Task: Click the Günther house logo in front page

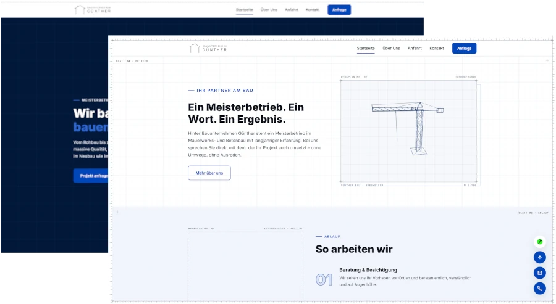Action: click(x=208, y=48)
